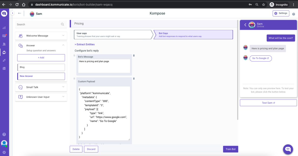Click the bookmark star in the address bar
298x156 pixels.
coord(264,4)
